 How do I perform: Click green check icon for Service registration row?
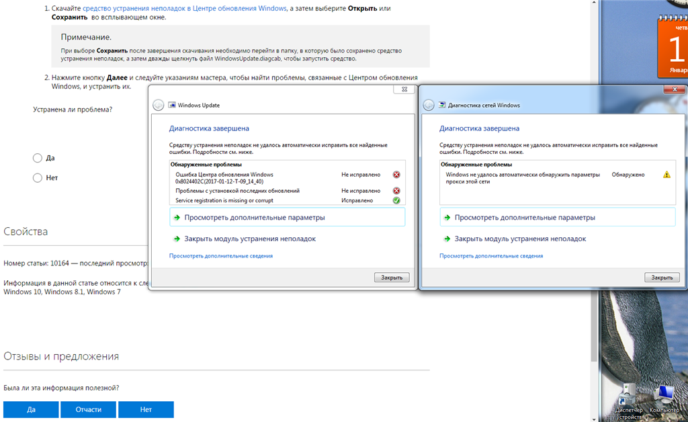point(396,200)
